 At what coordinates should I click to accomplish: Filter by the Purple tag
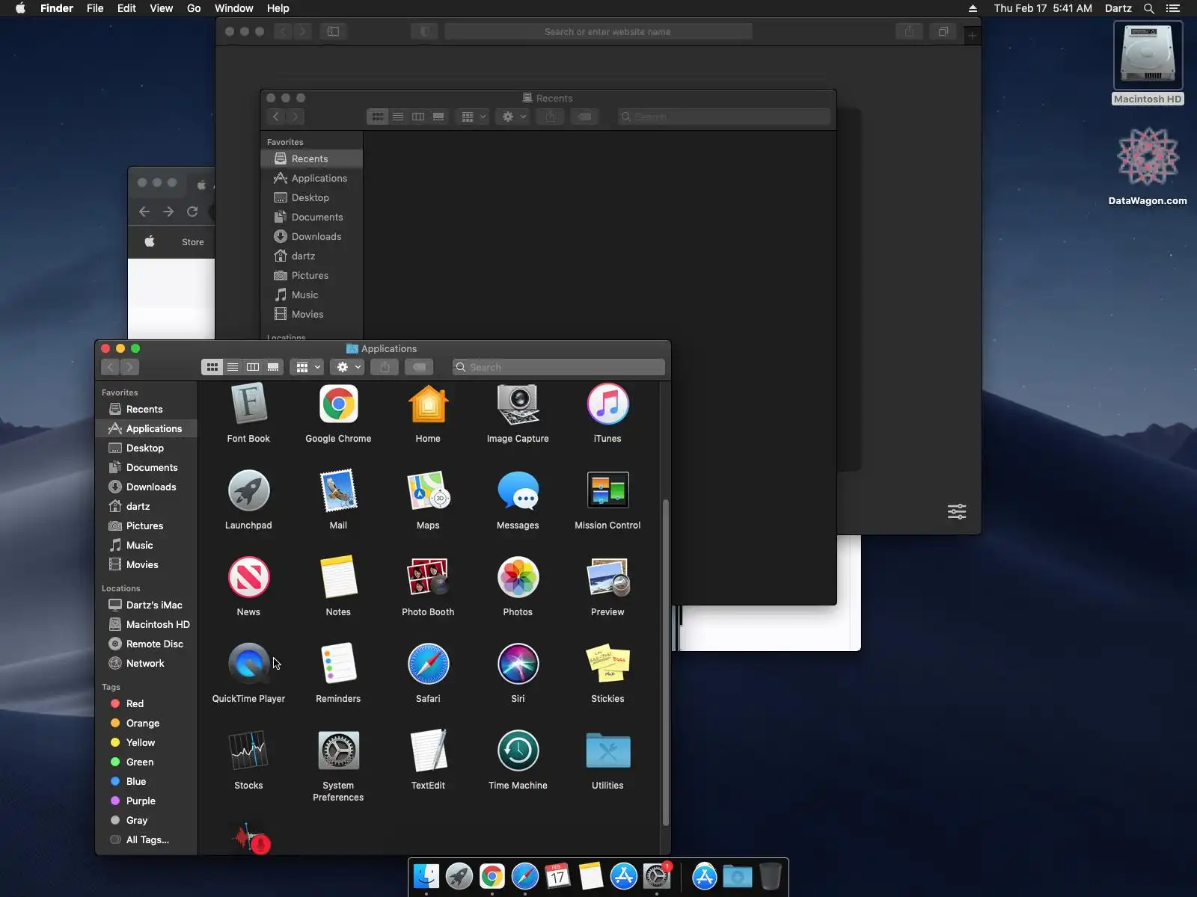(x=147, y=801)
